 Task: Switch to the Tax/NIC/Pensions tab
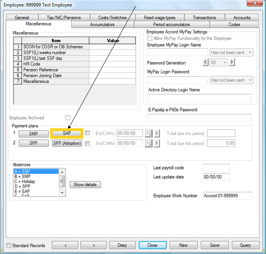pos(64,17)
